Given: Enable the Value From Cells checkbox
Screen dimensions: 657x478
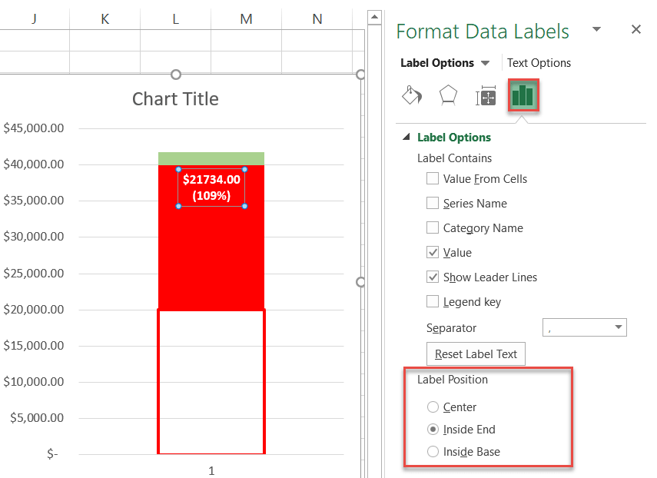Looking at the screenshot, I should [x=433, y=179].
